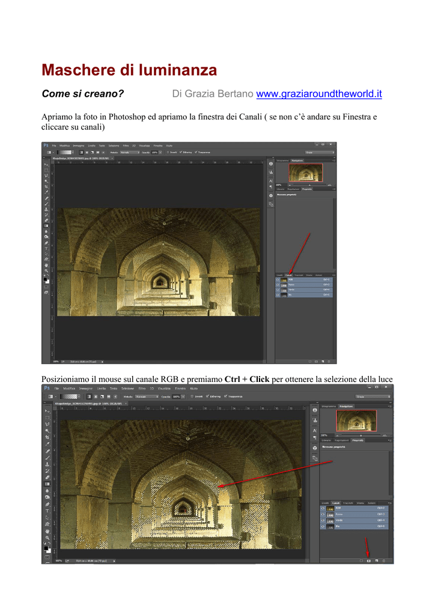Select the RGB channel row in lower screenshot
The width and height of the screenshot is (435, 615).
pos(354,508)
